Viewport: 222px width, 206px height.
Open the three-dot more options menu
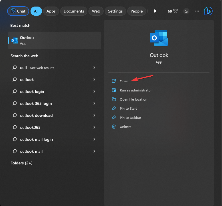click(x=197, y=11)
